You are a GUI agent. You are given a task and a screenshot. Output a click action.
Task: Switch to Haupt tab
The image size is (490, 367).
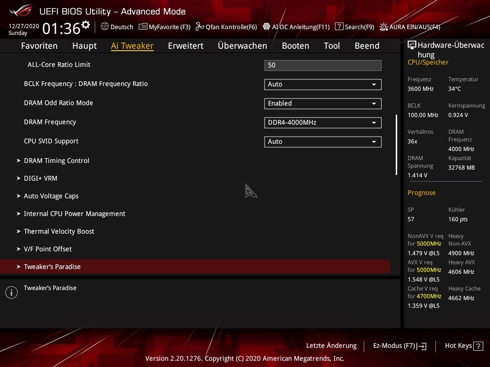tap(84, 46)
